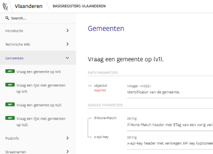This screenshot has height=154, width=213.
Task: Open Vraag een gemeente op (v1) link
Action: click(39, 72)
